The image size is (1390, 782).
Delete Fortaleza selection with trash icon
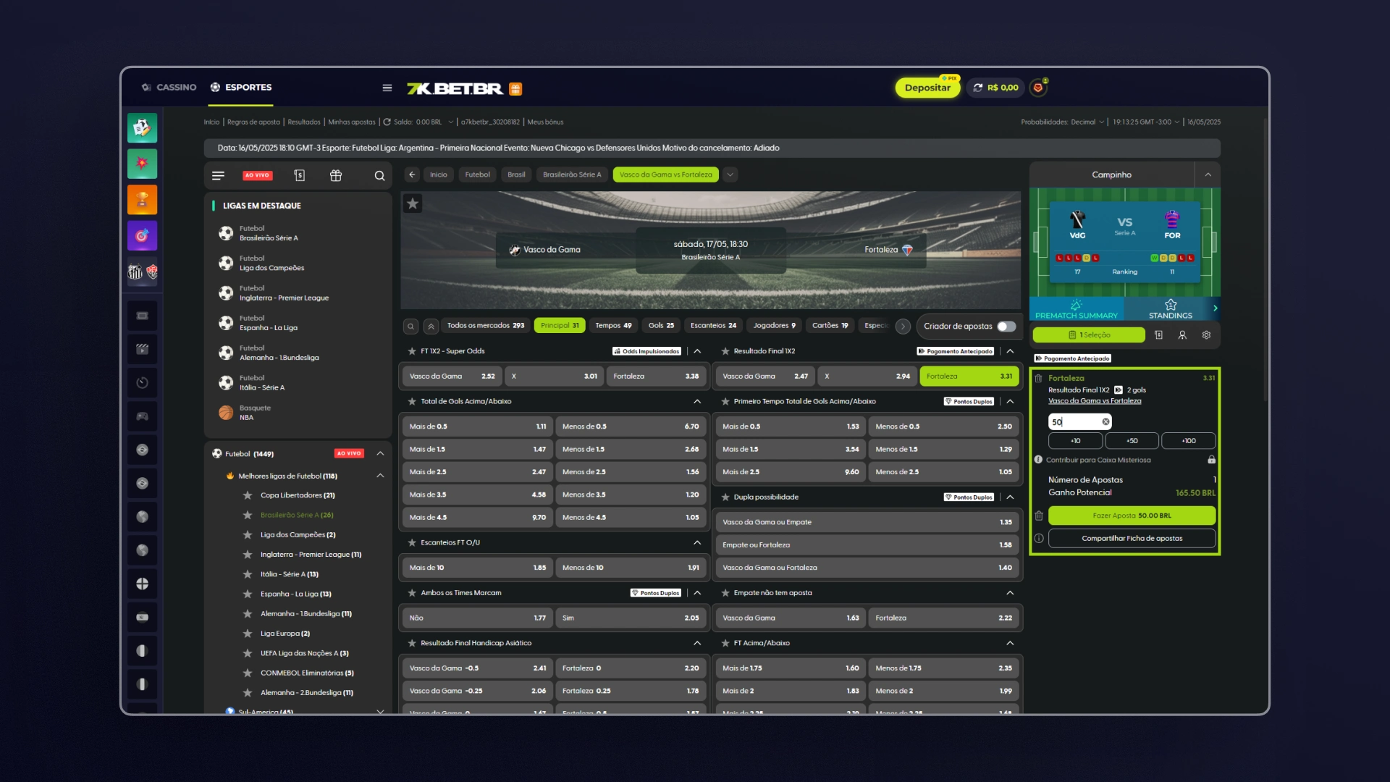pyautogui.click(x=1038, y=379)
